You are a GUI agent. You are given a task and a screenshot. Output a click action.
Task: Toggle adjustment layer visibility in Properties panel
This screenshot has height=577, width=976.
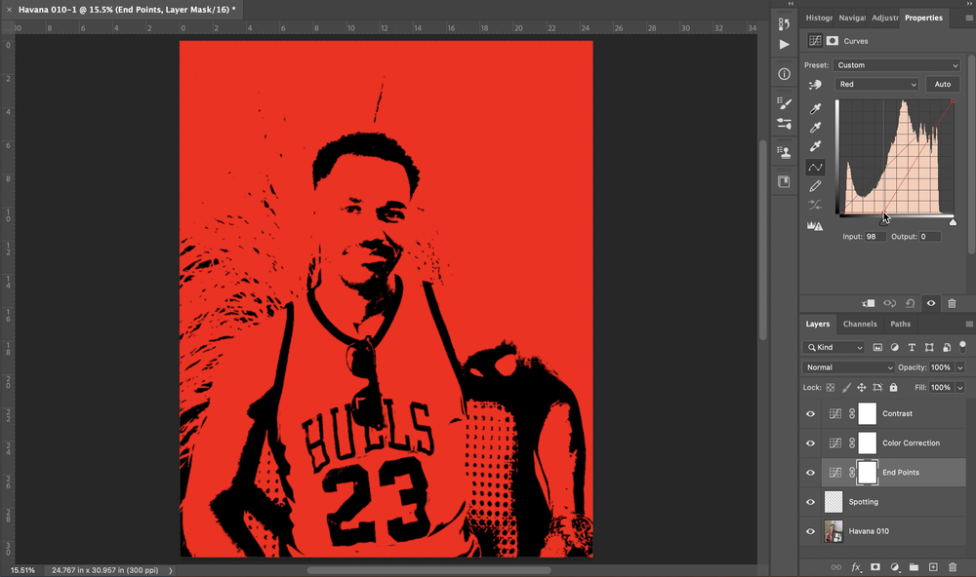click(x=931, y=303)
